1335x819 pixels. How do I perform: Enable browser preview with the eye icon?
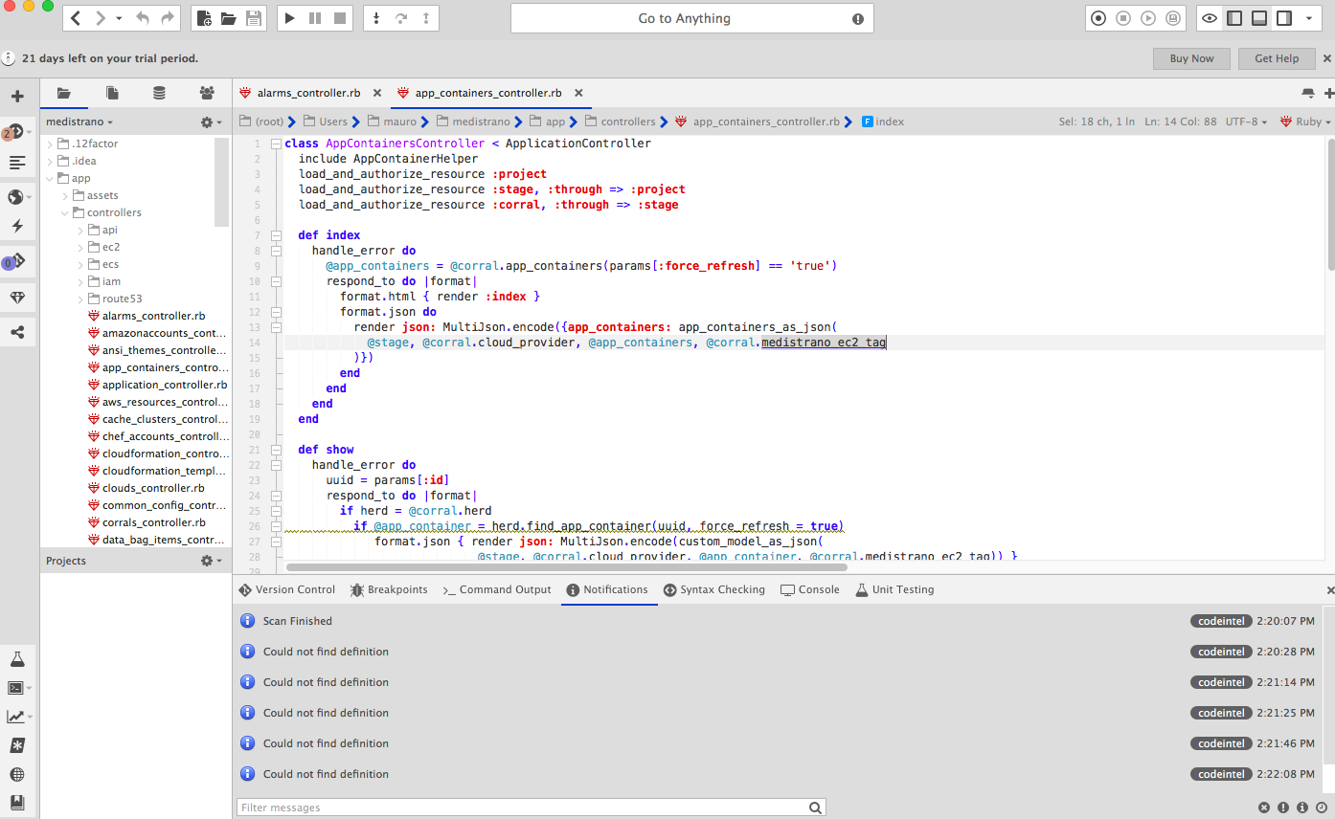1211,17
